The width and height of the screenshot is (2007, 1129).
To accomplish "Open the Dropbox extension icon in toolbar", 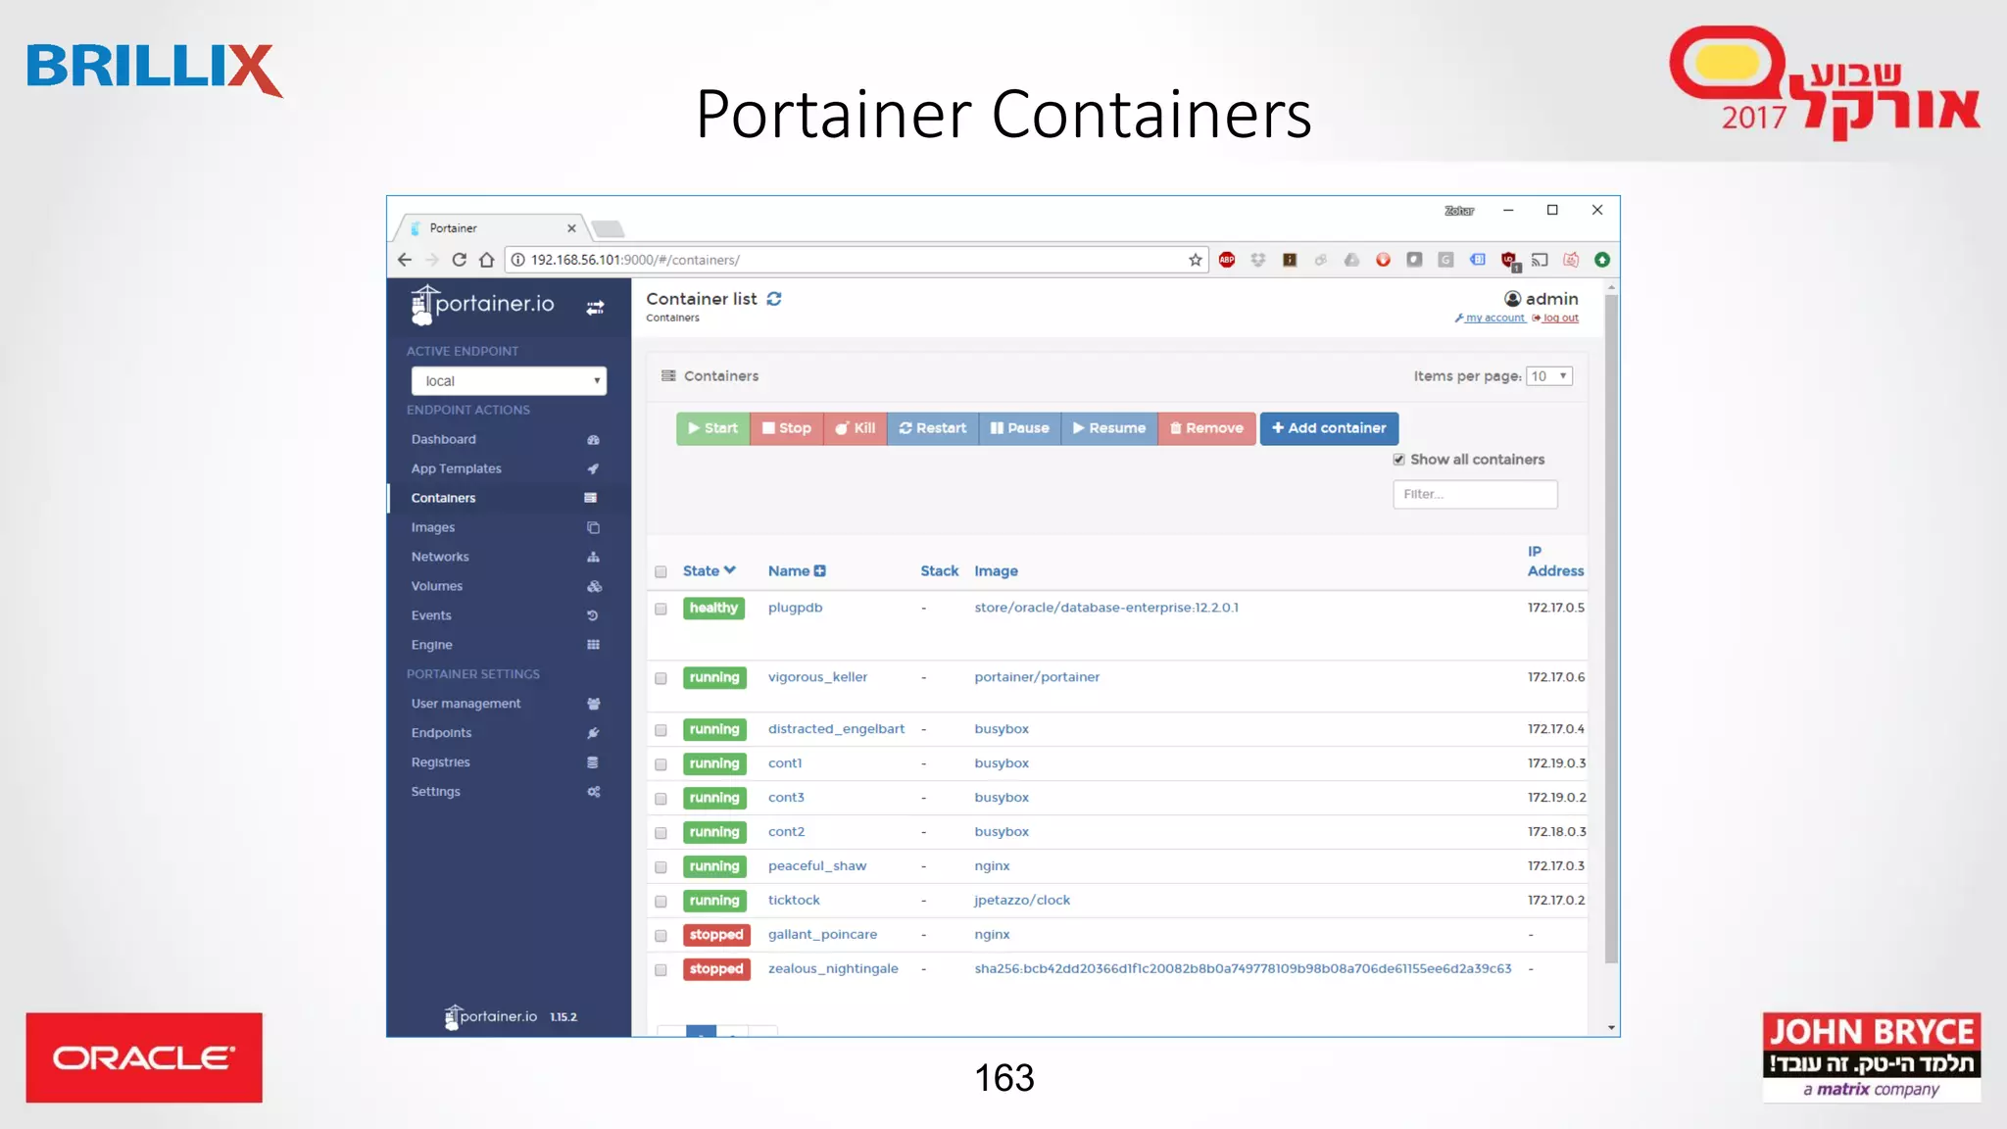I will (1258, 260).
